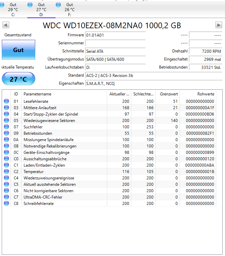The image size is (225, 256).
Task: Click status icon for Geräte-Einschaltvorgänge row
Action: (6, 152)
